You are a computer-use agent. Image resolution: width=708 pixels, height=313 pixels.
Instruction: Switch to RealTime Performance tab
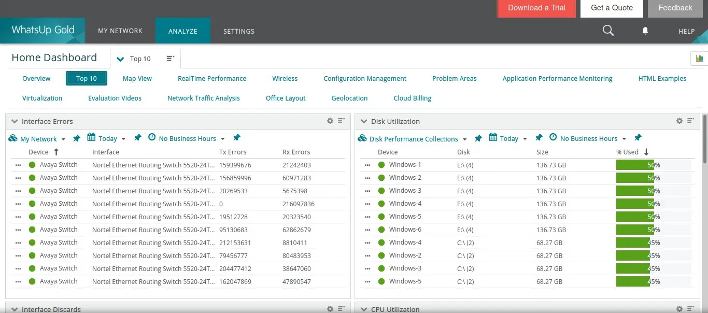(212, 79)
